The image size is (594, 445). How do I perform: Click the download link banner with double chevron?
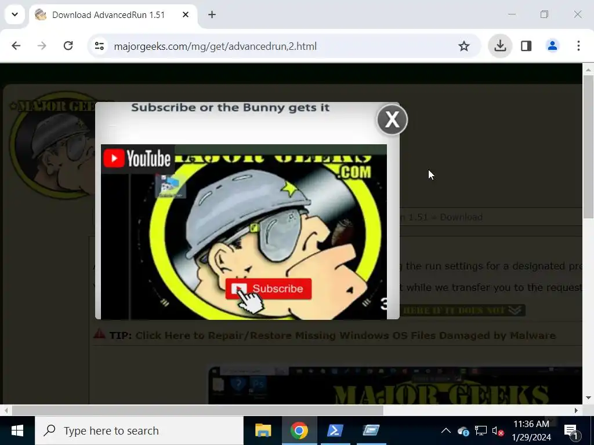462,311
